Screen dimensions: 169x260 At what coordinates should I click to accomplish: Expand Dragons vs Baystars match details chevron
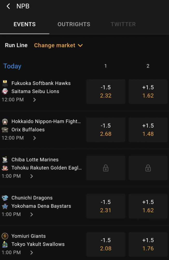32,214
